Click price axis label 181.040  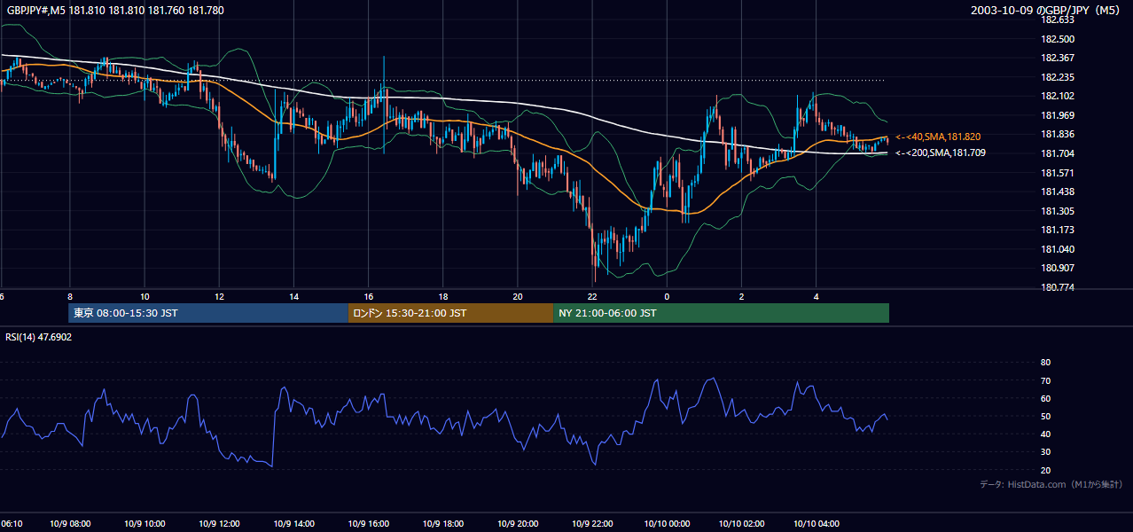[1058, 249]
